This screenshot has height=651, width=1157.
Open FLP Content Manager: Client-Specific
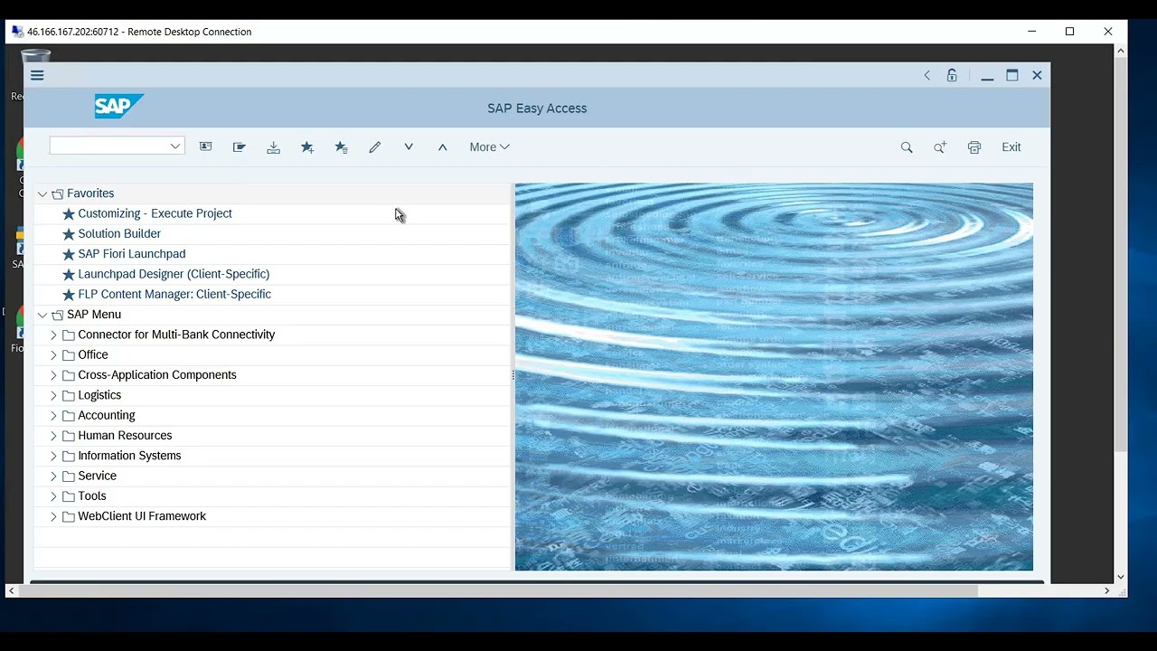(174, 294)
